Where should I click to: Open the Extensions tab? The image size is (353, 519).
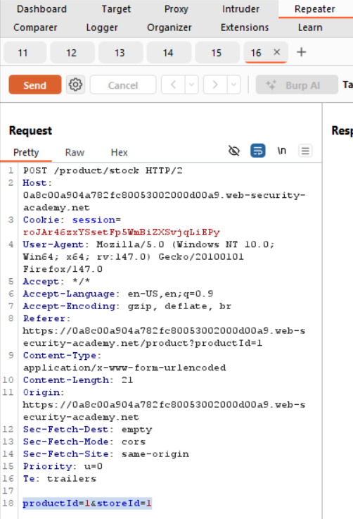click(x=245, y=27)
